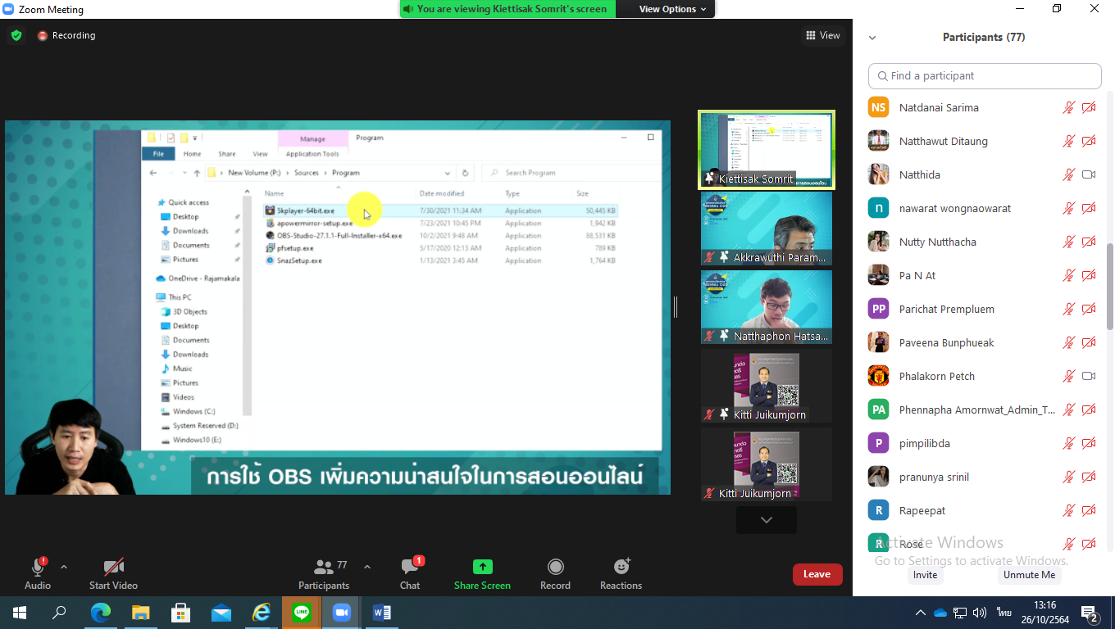Click the OneDrive cloud tray icon
The height and width of the screenshot is (629, 1115).
point(940,613)
